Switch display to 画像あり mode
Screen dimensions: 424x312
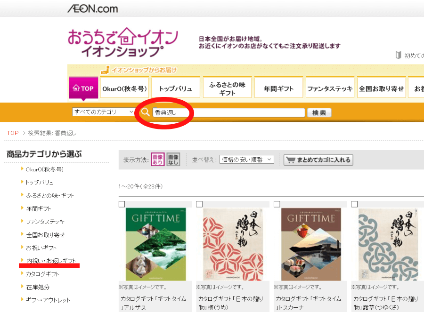click(158, 160)
